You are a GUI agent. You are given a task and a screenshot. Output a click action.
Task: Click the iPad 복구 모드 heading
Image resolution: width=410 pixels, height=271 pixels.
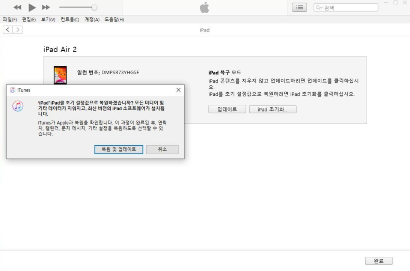tap(225, 73)
